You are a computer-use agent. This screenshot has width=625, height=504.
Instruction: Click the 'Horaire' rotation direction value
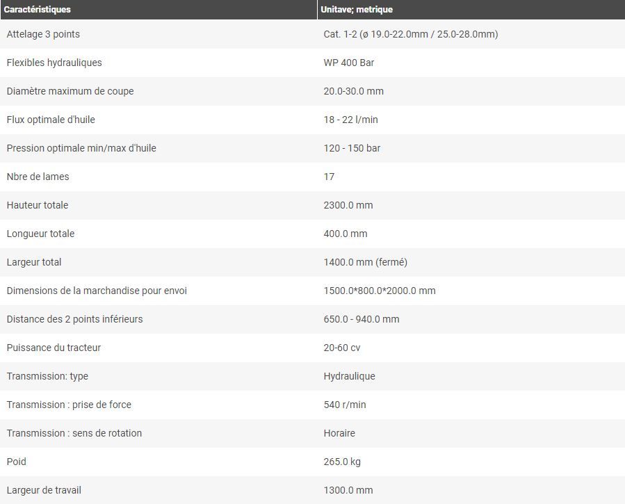[339, 433]
